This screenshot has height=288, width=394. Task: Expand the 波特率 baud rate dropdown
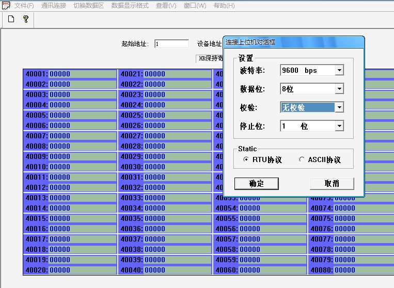click(x=339, y=70)
